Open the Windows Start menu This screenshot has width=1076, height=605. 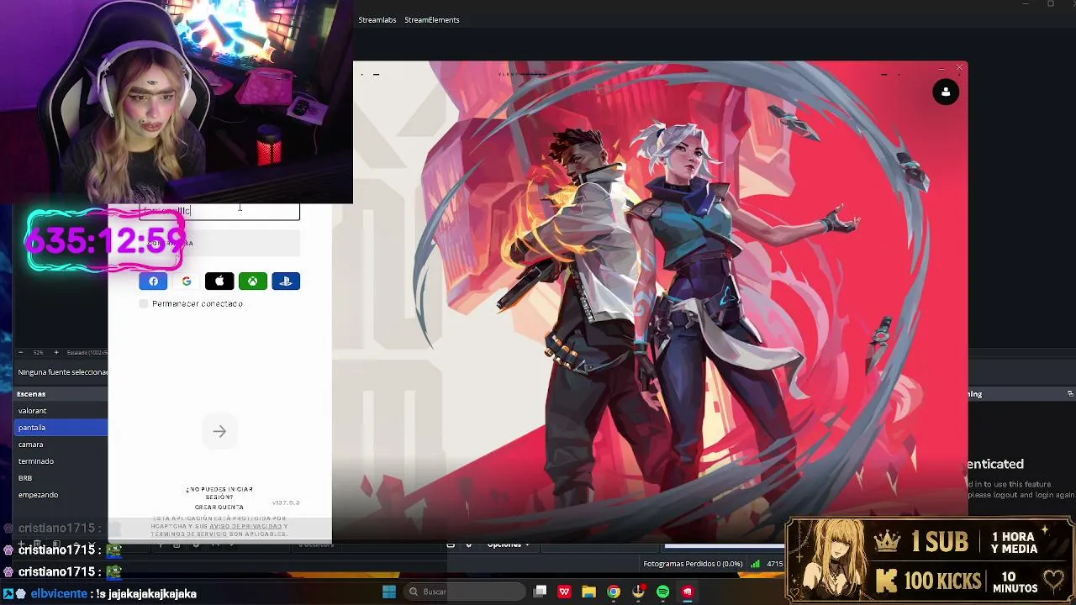click(389, 592)
